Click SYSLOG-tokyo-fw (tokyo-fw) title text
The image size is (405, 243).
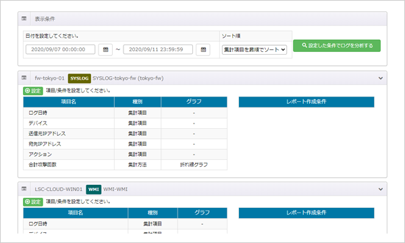tap(128, 78)
